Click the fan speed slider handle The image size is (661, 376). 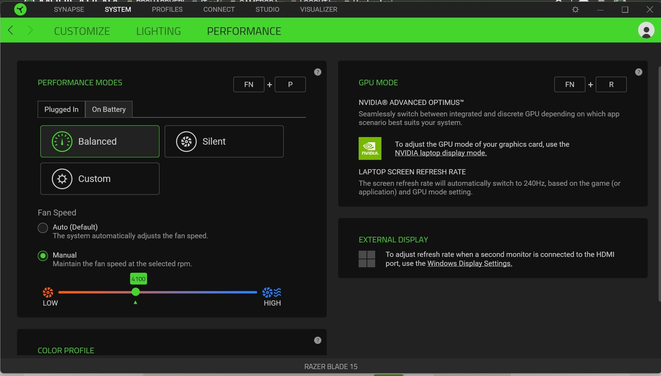point(136,292)
